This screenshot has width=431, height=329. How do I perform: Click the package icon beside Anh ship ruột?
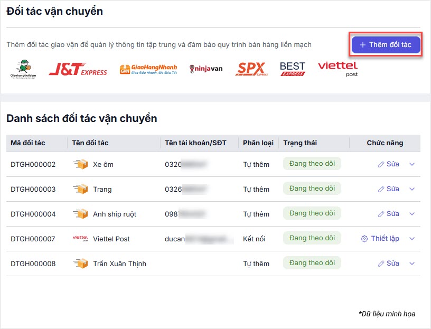pyautogui.click(x=80, y=213)
